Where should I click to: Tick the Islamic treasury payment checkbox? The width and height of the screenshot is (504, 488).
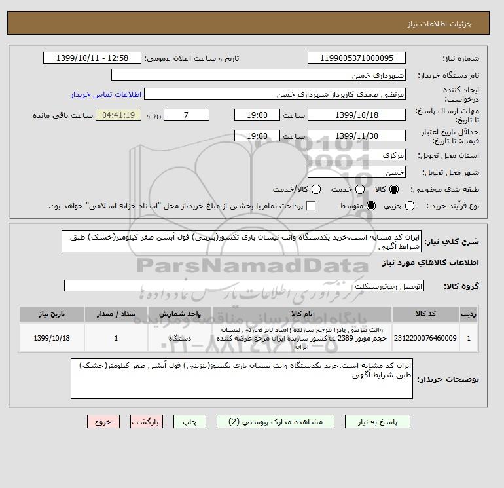[311, 206]
